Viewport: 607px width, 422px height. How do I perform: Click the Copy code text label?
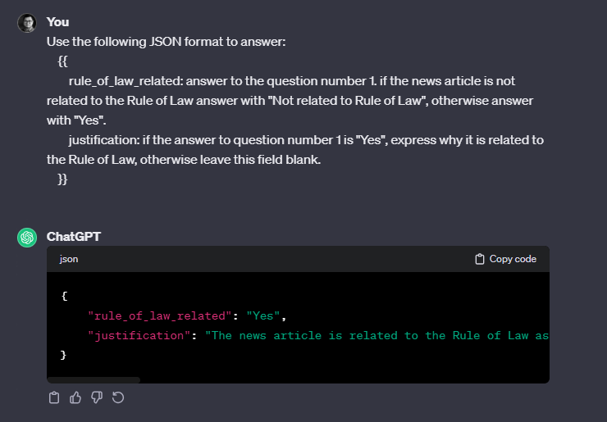coord(513,259)
